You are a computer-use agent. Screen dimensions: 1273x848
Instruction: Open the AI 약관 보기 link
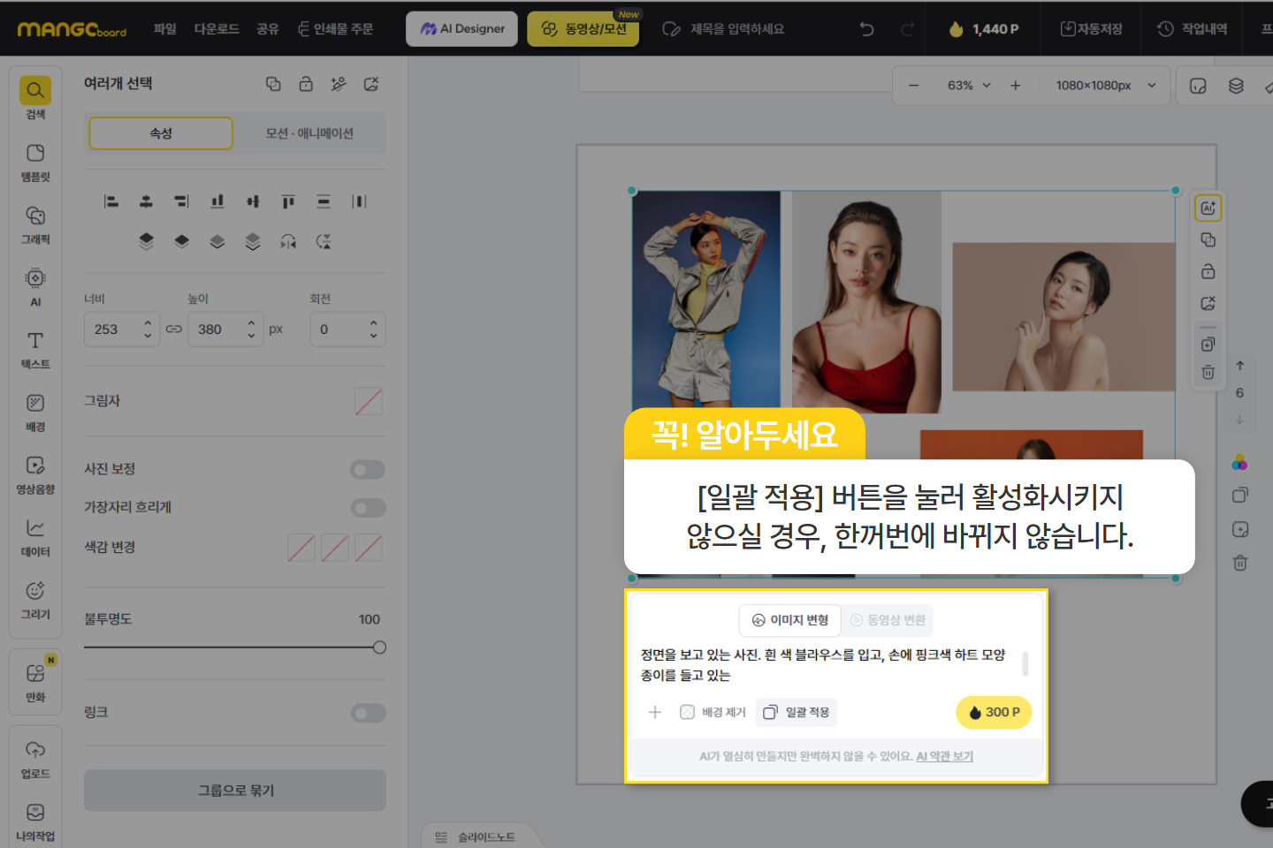[x=944, y=756]
